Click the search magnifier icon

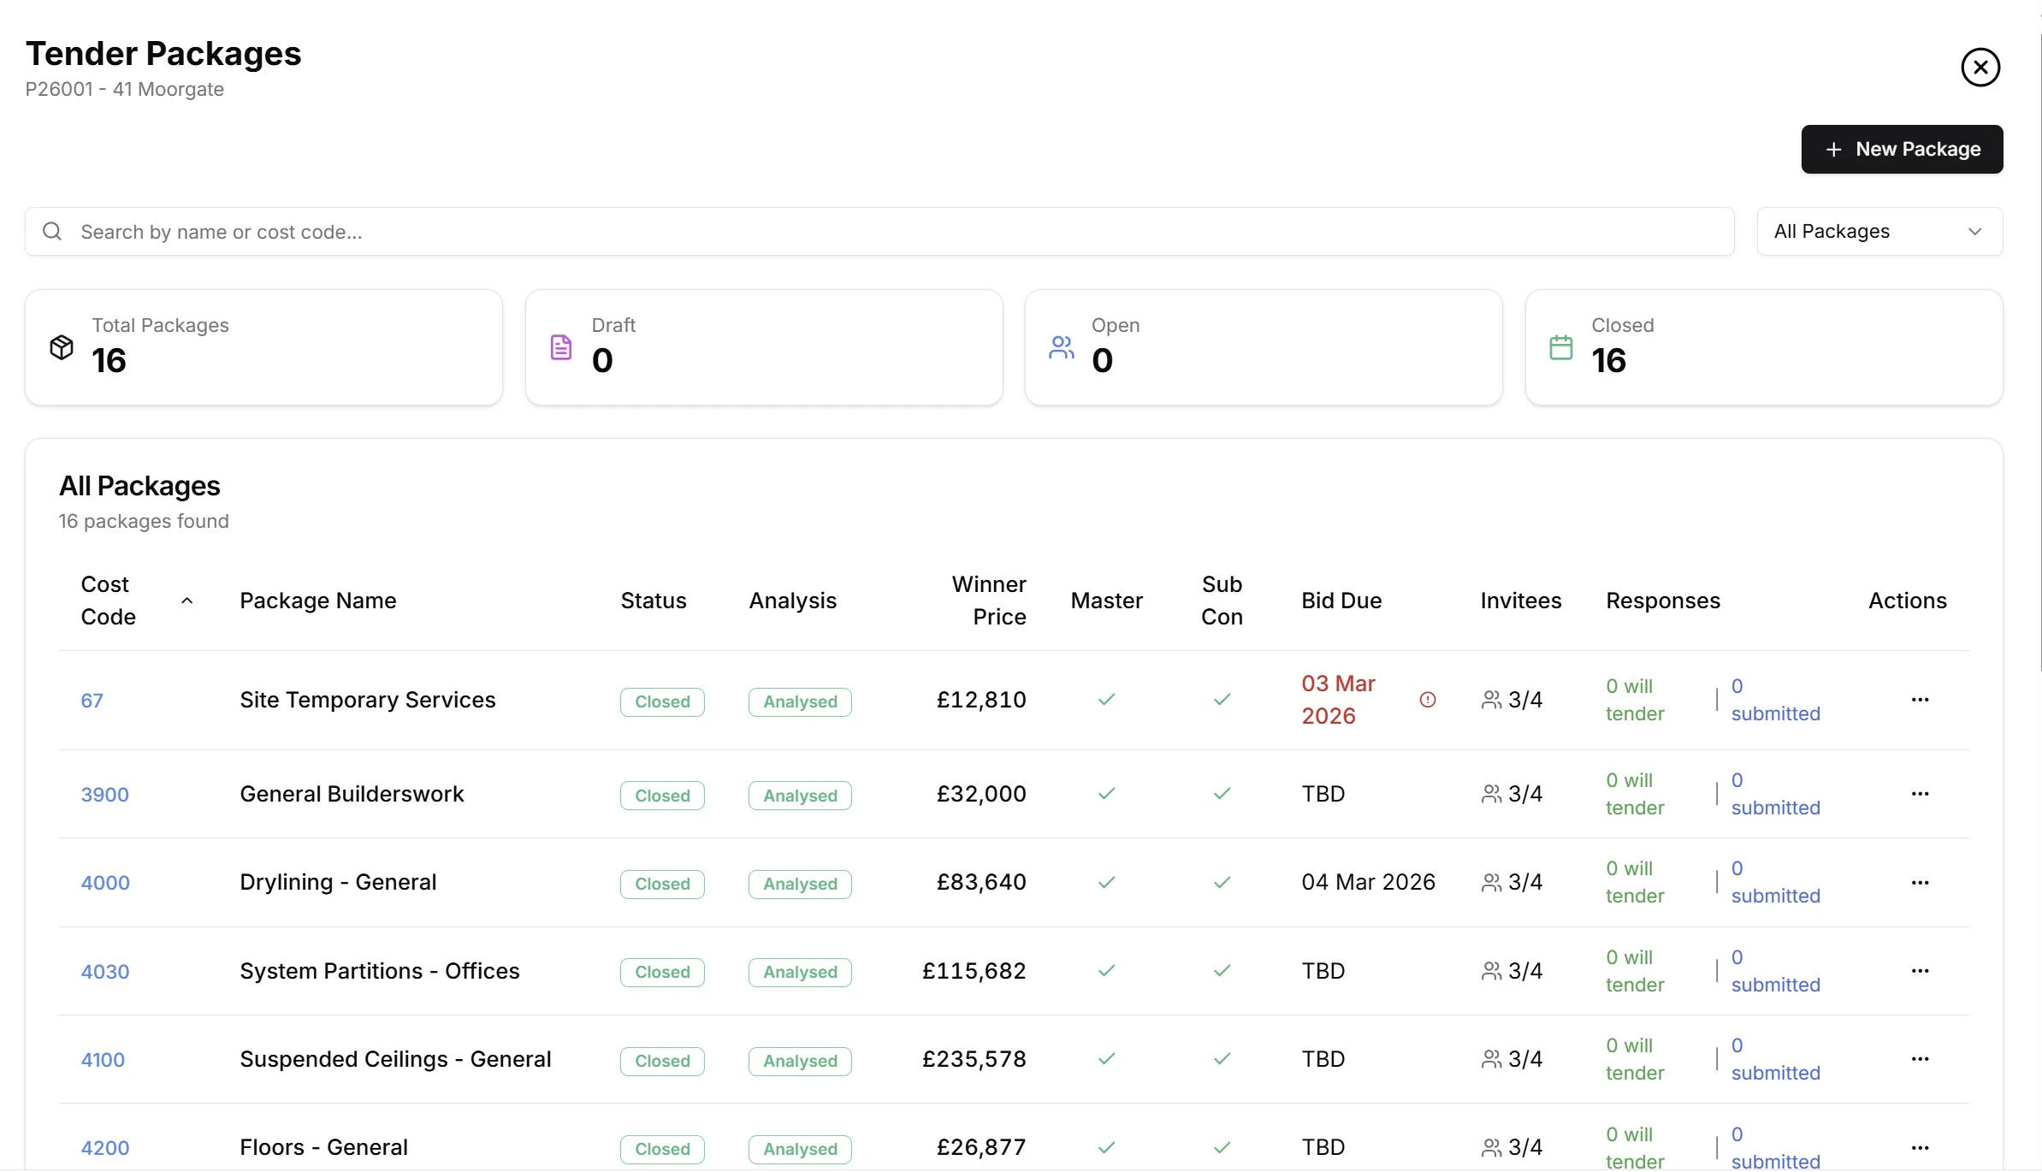click(51, 230)
